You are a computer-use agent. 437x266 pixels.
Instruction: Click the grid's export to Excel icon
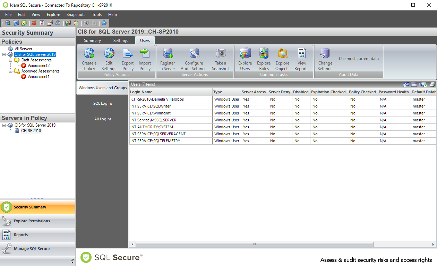[424, 84]
